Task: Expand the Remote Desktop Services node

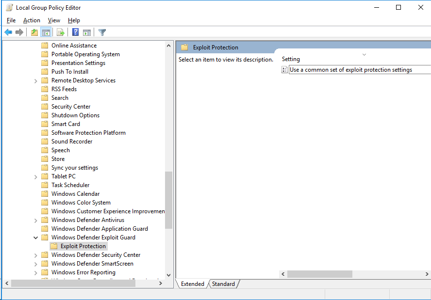Action: click(36, 81)
